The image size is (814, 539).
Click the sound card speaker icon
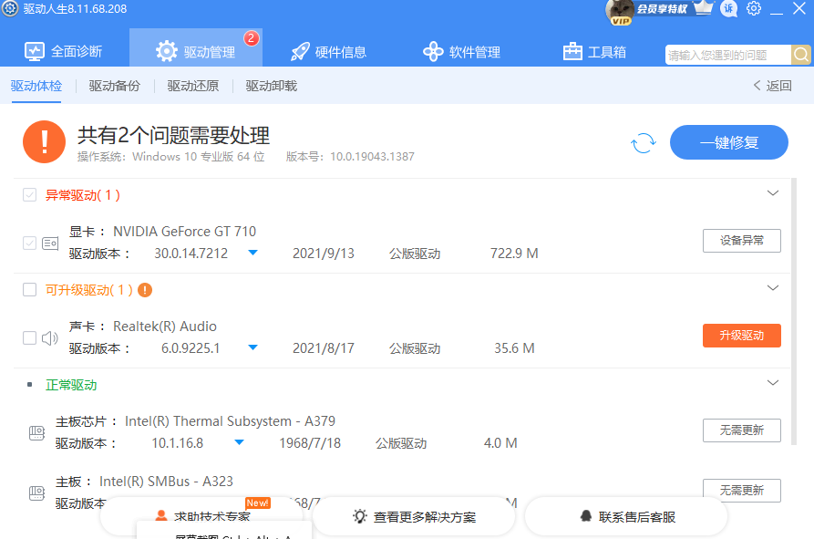tap(50, 338)
